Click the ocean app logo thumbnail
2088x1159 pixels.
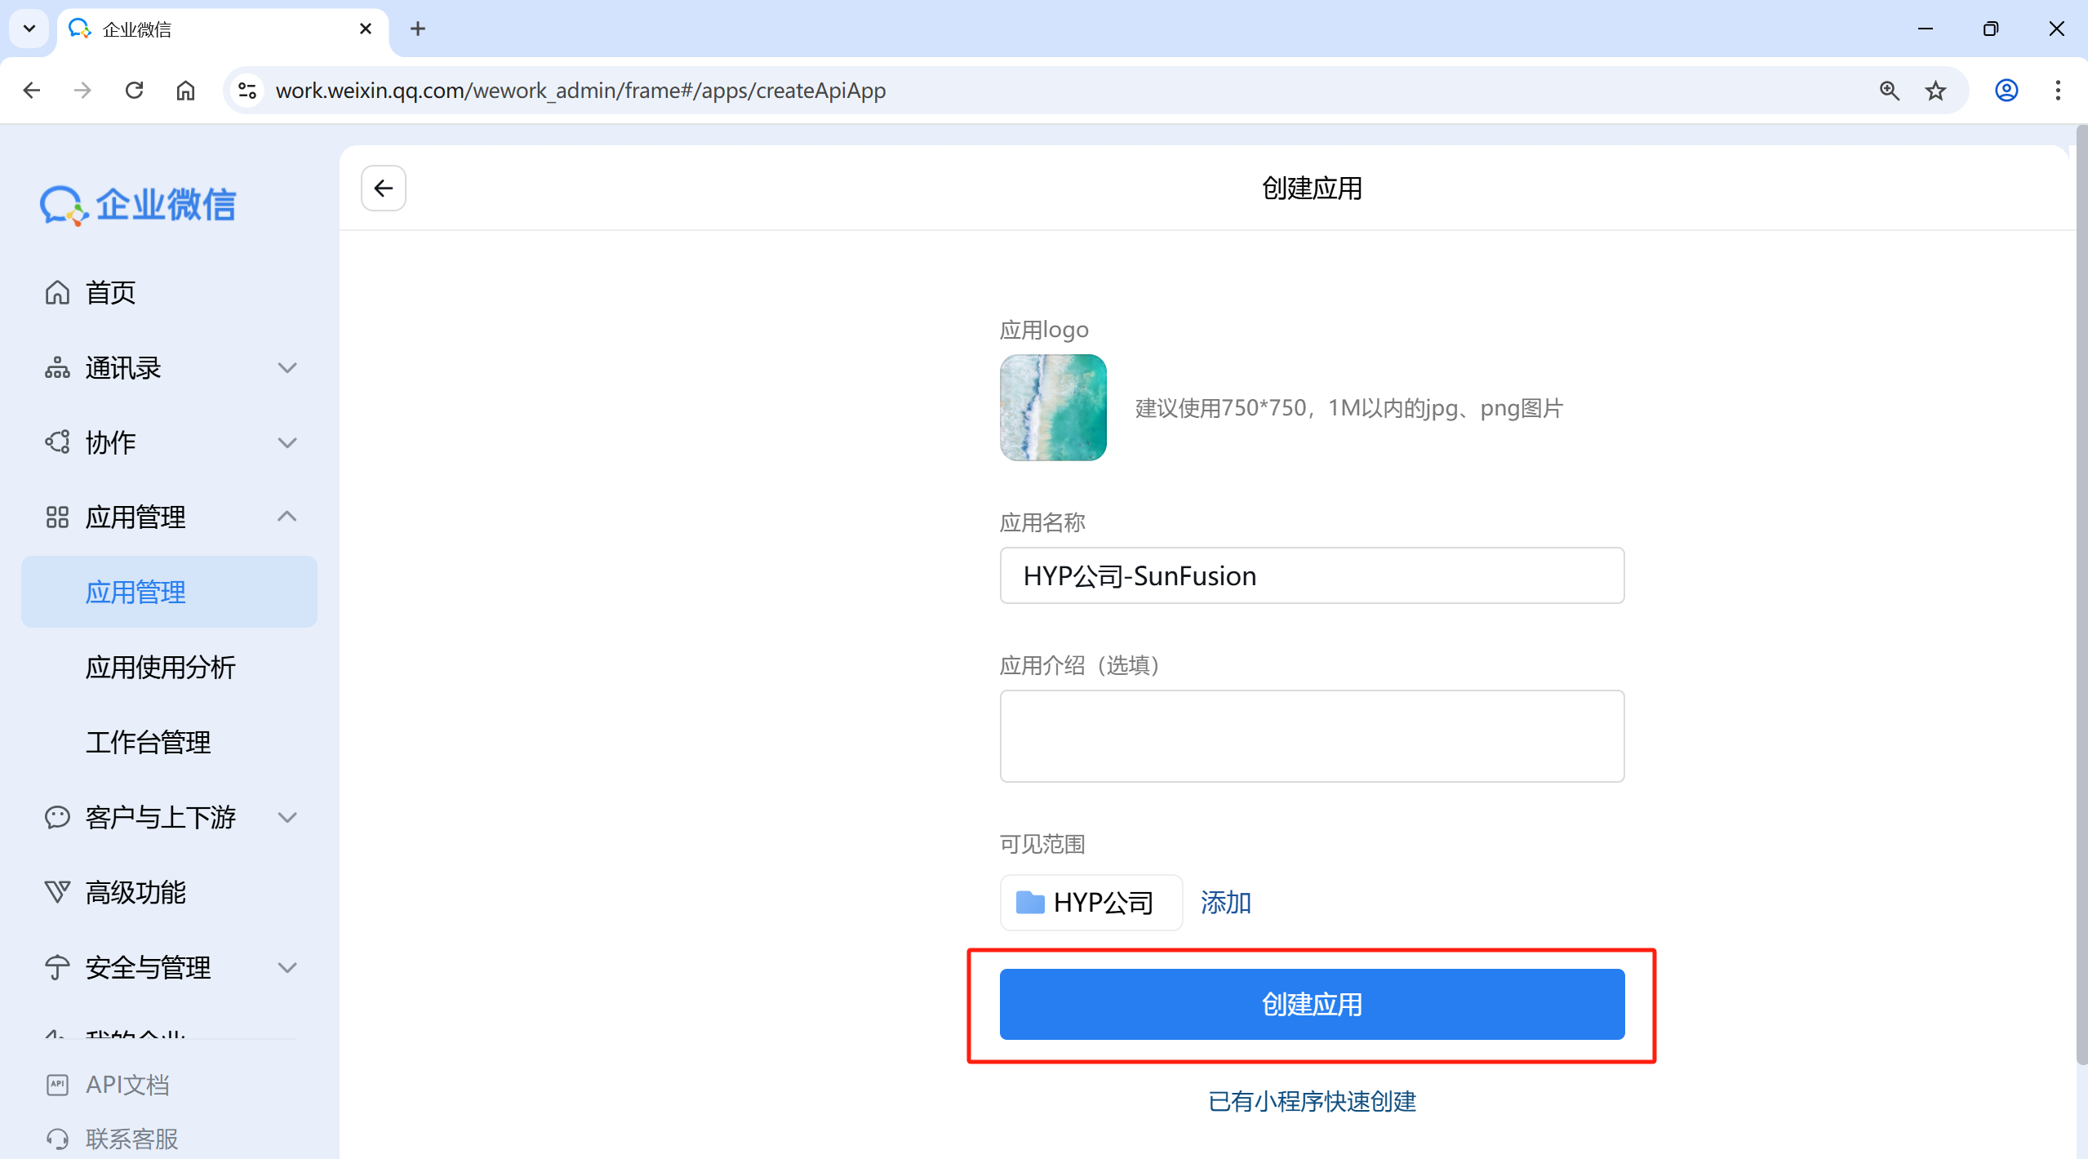[x=1053, y=407]
